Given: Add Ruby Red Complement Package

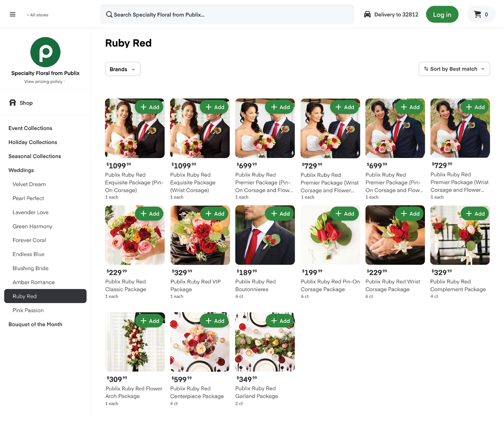Looking at the screenshot, I should click(x=475, y=213).
